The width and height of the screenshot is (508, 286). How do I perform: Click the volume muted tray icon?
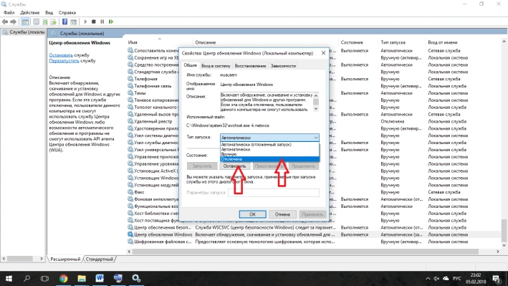tap(436, 279)
